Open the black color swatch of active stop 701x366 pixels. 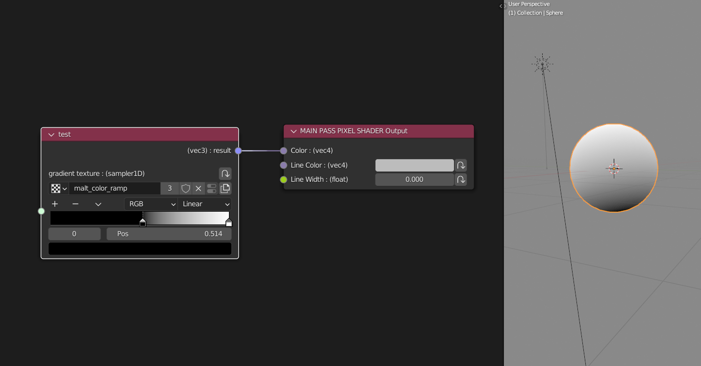[x=140, y=248]
